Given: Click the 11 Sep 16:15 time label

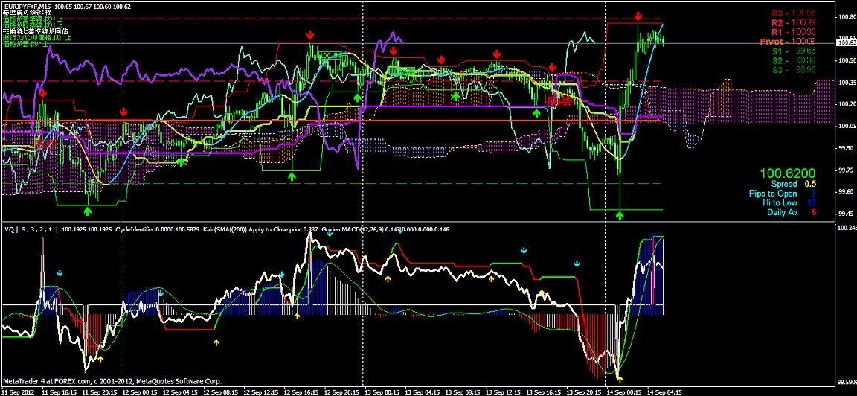Looking at the screenshot, I should pyautogui.click(x=60, y=392).
